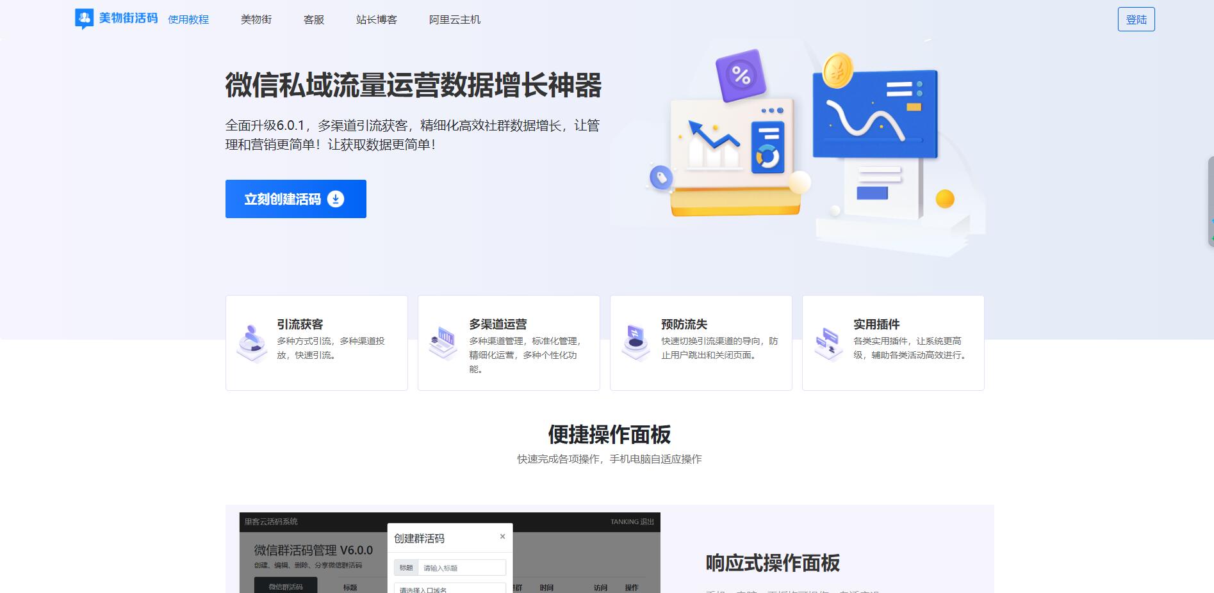Open the 美物街 navigation item

tap(256, 20)
